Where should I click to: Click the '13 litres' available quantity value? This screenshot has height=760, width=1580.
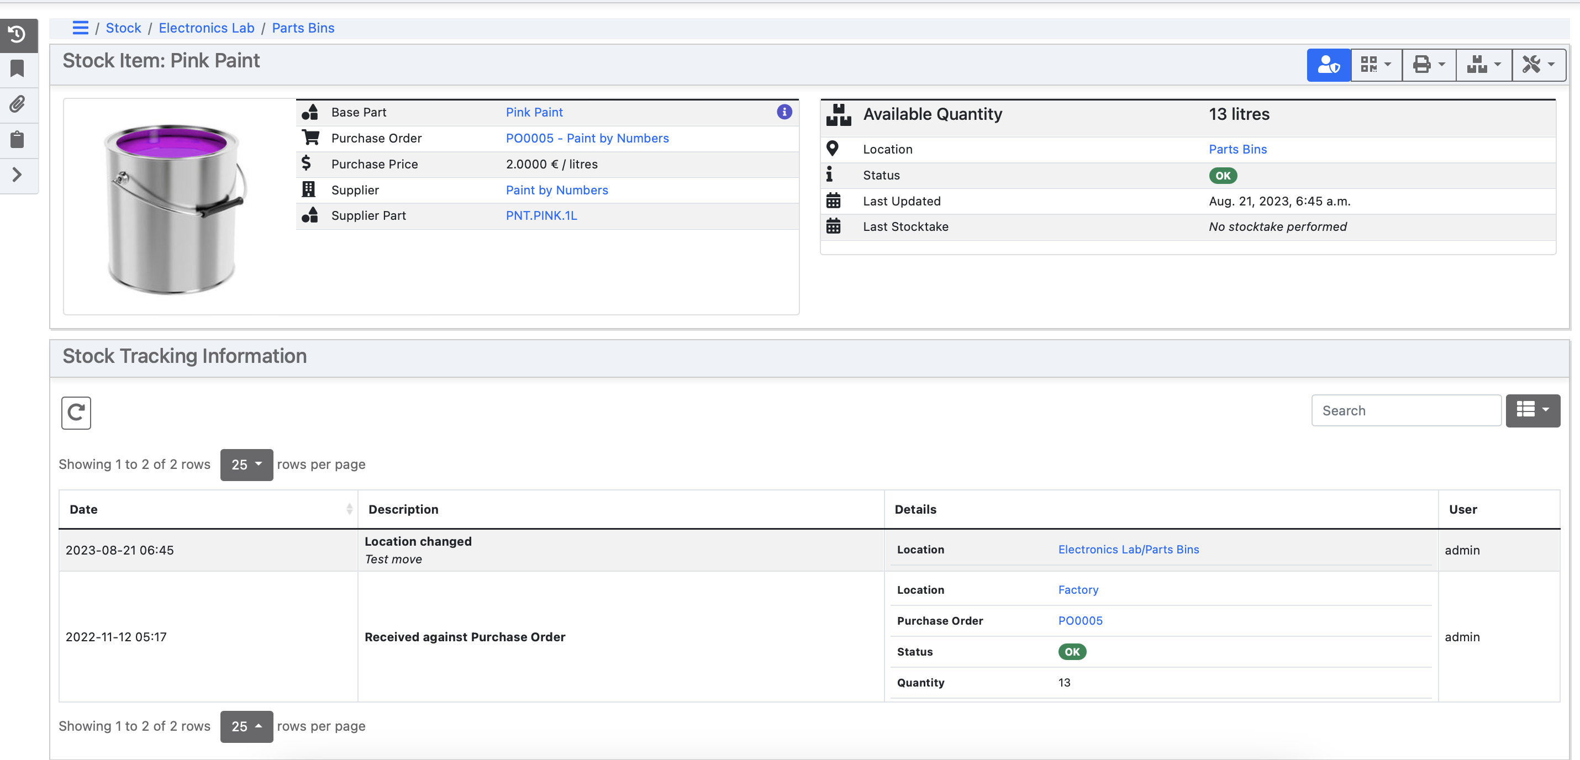(1239, 114)
